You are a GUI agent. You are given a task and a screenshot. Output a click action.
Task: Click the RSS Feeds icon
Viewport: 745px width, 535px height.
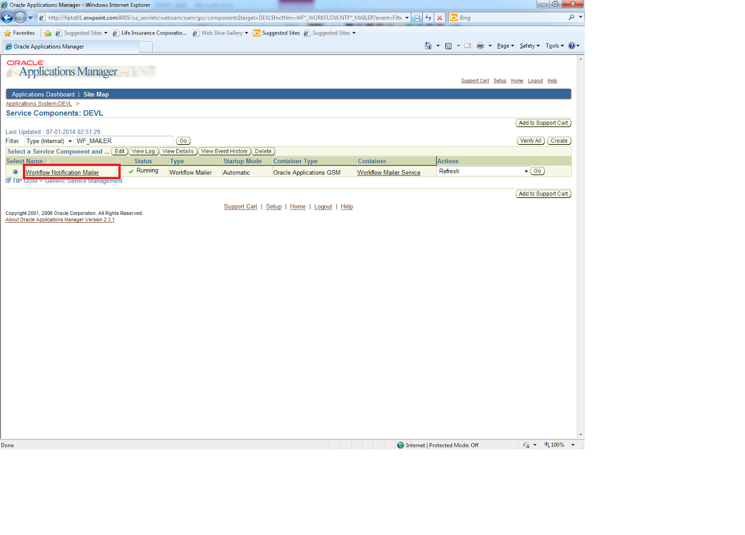[448, 46]
